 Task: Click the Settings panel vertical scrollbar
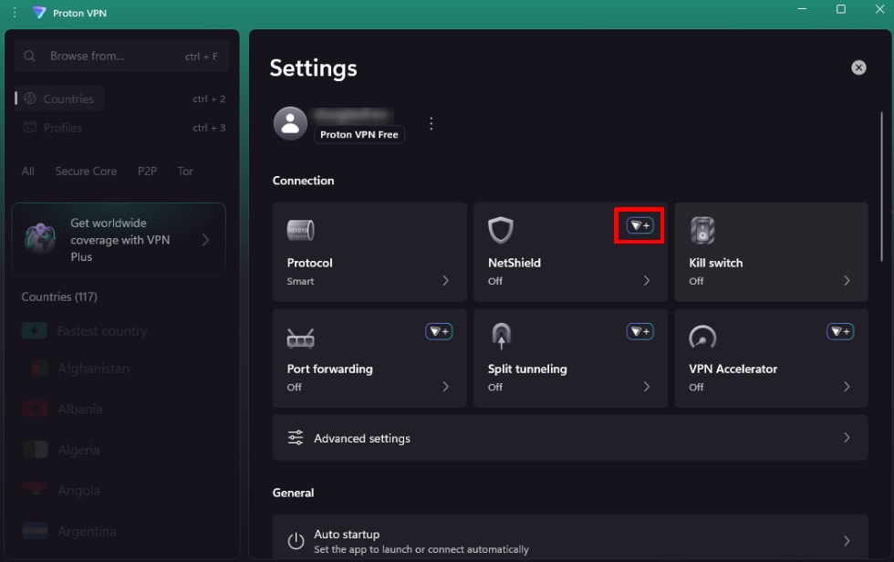(881, 187)
